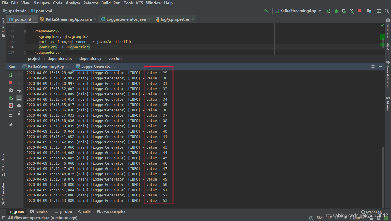
Task: Close the LoggerGenerator run tab
Action: pyautogui.click(x=115, y=66)
